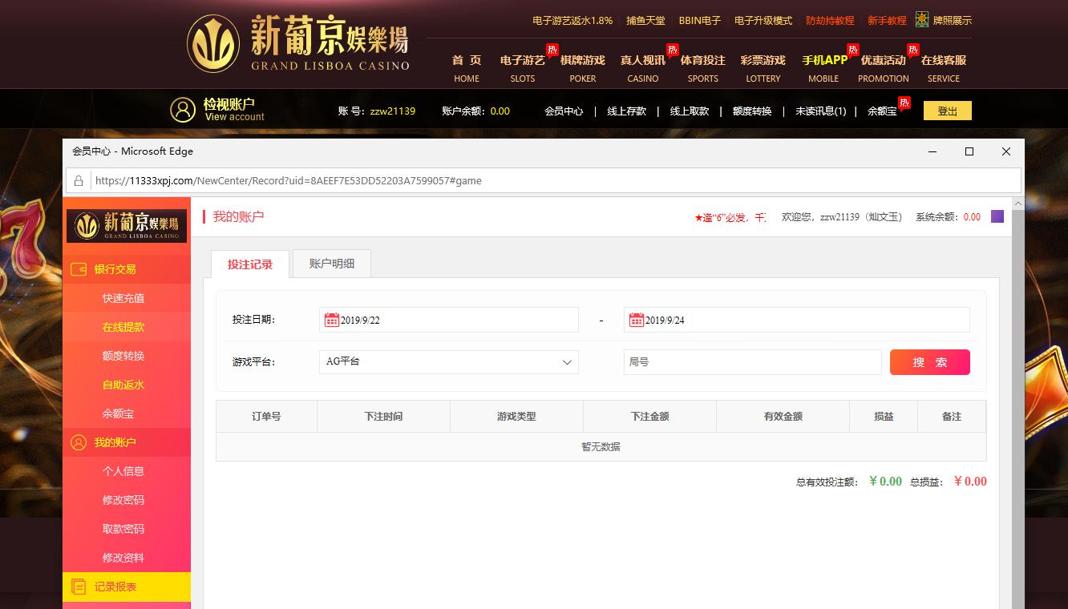
Task: Click the 银行交易 wallet icon in sidebar
Action: tap(79, 269)
